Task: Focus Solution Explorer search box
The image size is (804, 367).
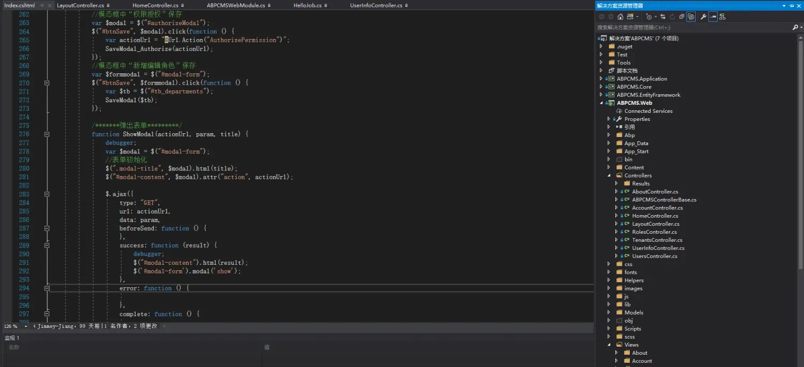Action: (694, 27)
